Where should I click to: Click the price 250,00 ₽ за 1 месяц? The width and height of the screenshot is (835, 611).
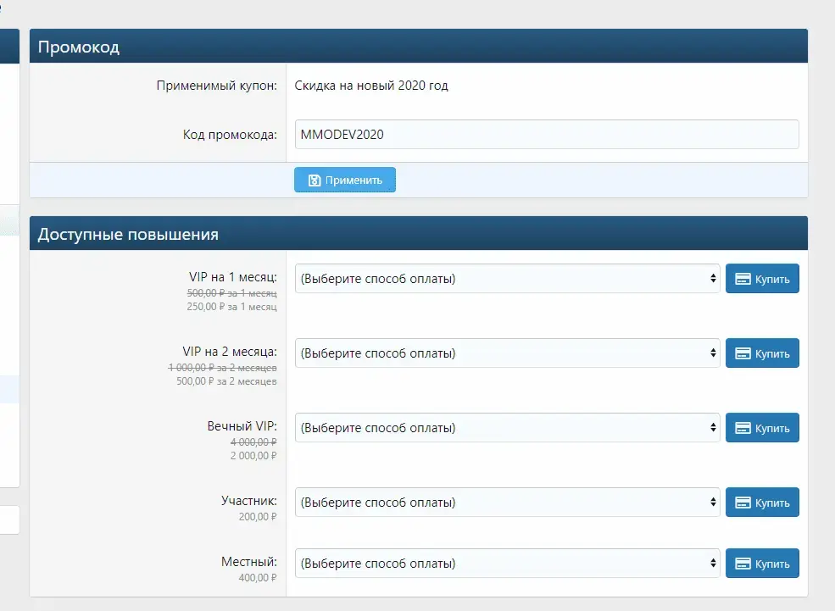231,307
